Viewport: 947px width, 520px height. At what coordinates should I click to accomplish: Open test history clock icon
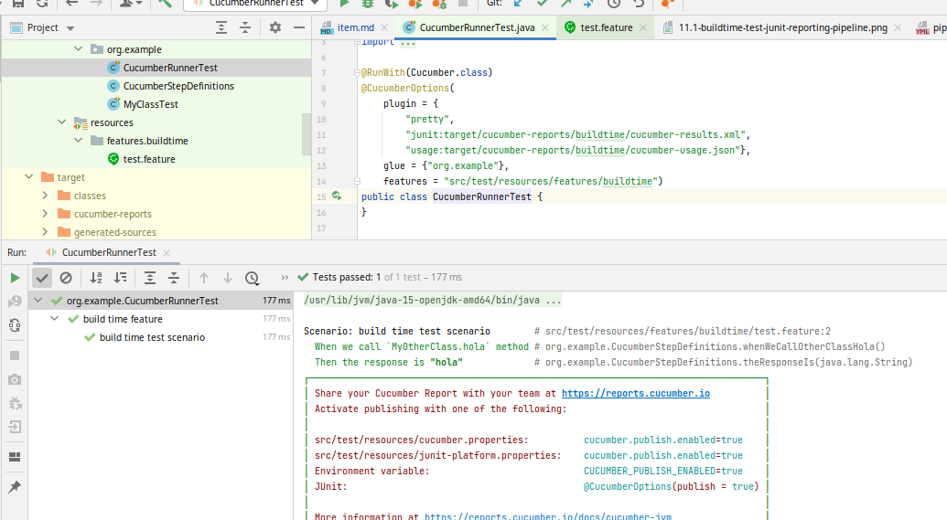[252, 278]
